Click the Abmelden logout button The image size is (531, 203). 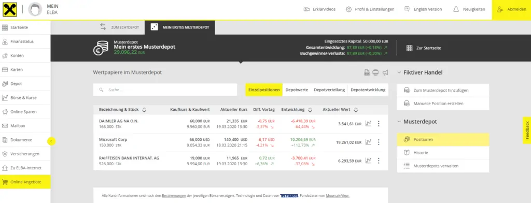(x=511, y=10)
